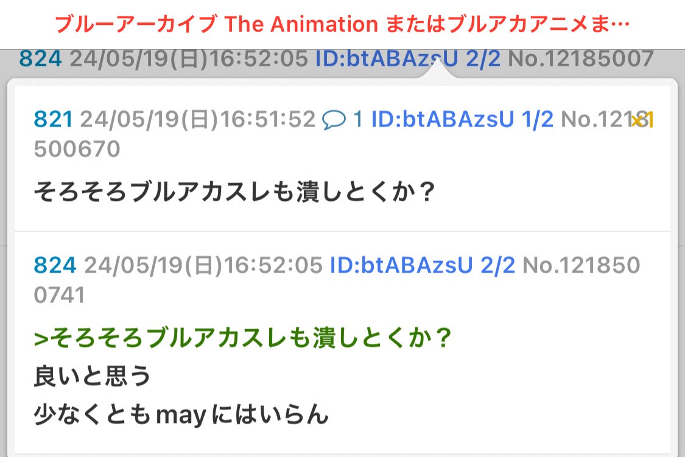Open the red ブルーアーカイブ The Animation thread title
685x457 pixels.
[342, 24]
